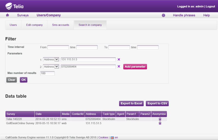Anonymise the GolfDeskOnline Survey row

coord(160,123)
